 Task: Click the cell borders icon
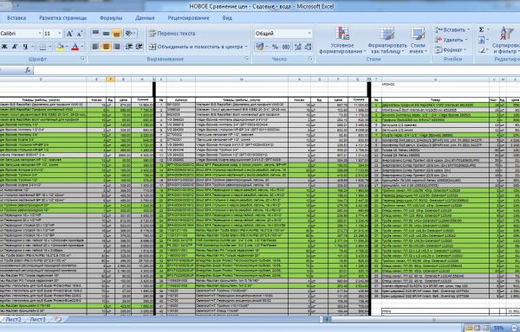click(42, 47)
